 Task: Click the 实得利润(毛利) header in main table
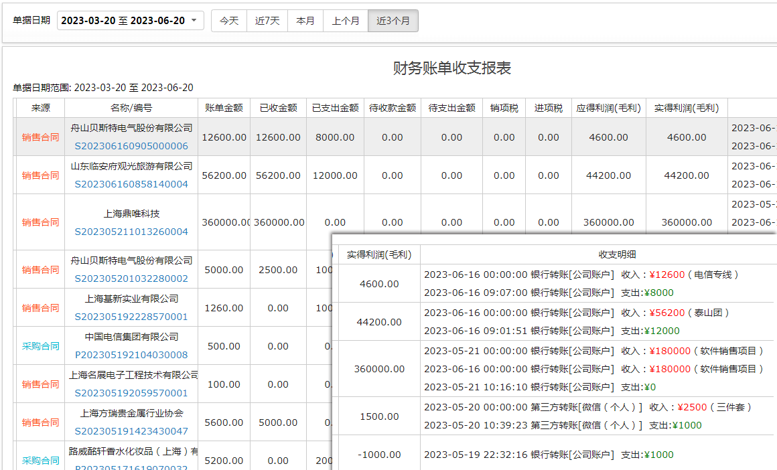(687, 108)
